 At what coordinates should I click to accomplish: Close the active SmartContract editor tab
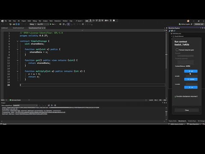44,28
